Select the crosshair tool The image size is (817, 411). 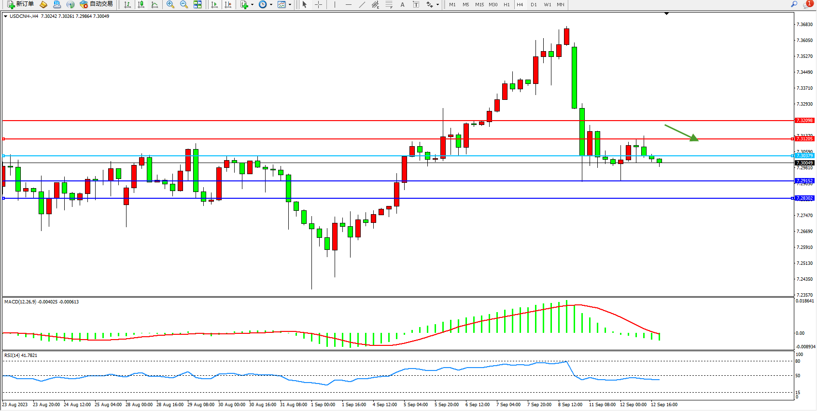click(318, 4)
